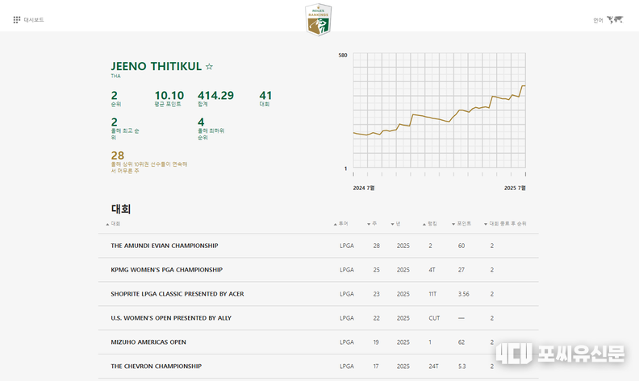The width and height of the screenshot is (639, 381).
Task: Click week 19 in Mizuho row
Action: pos(376,342)
